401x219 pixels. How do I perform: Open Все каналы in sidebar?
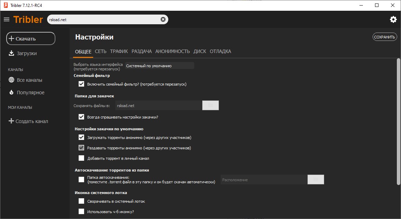[29, 80]
